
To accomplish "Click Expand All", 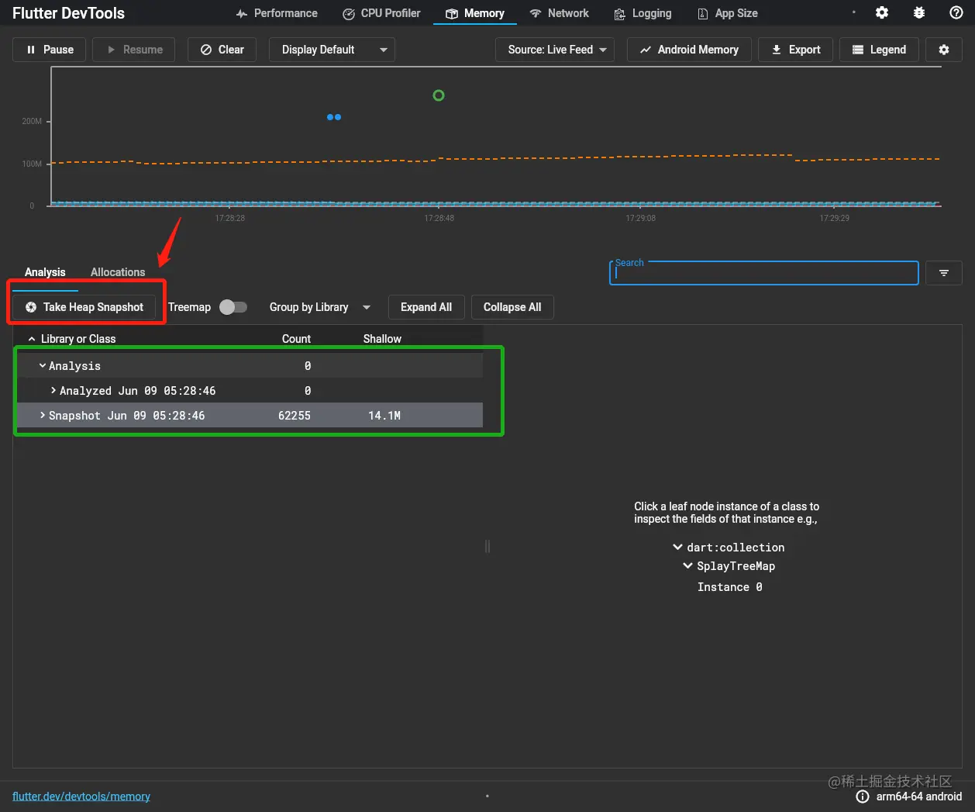I will [x=426, y=307].
